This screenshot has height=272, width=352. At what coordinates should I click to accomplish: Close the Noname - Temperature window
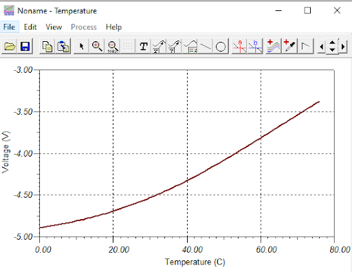click(337, 10)
